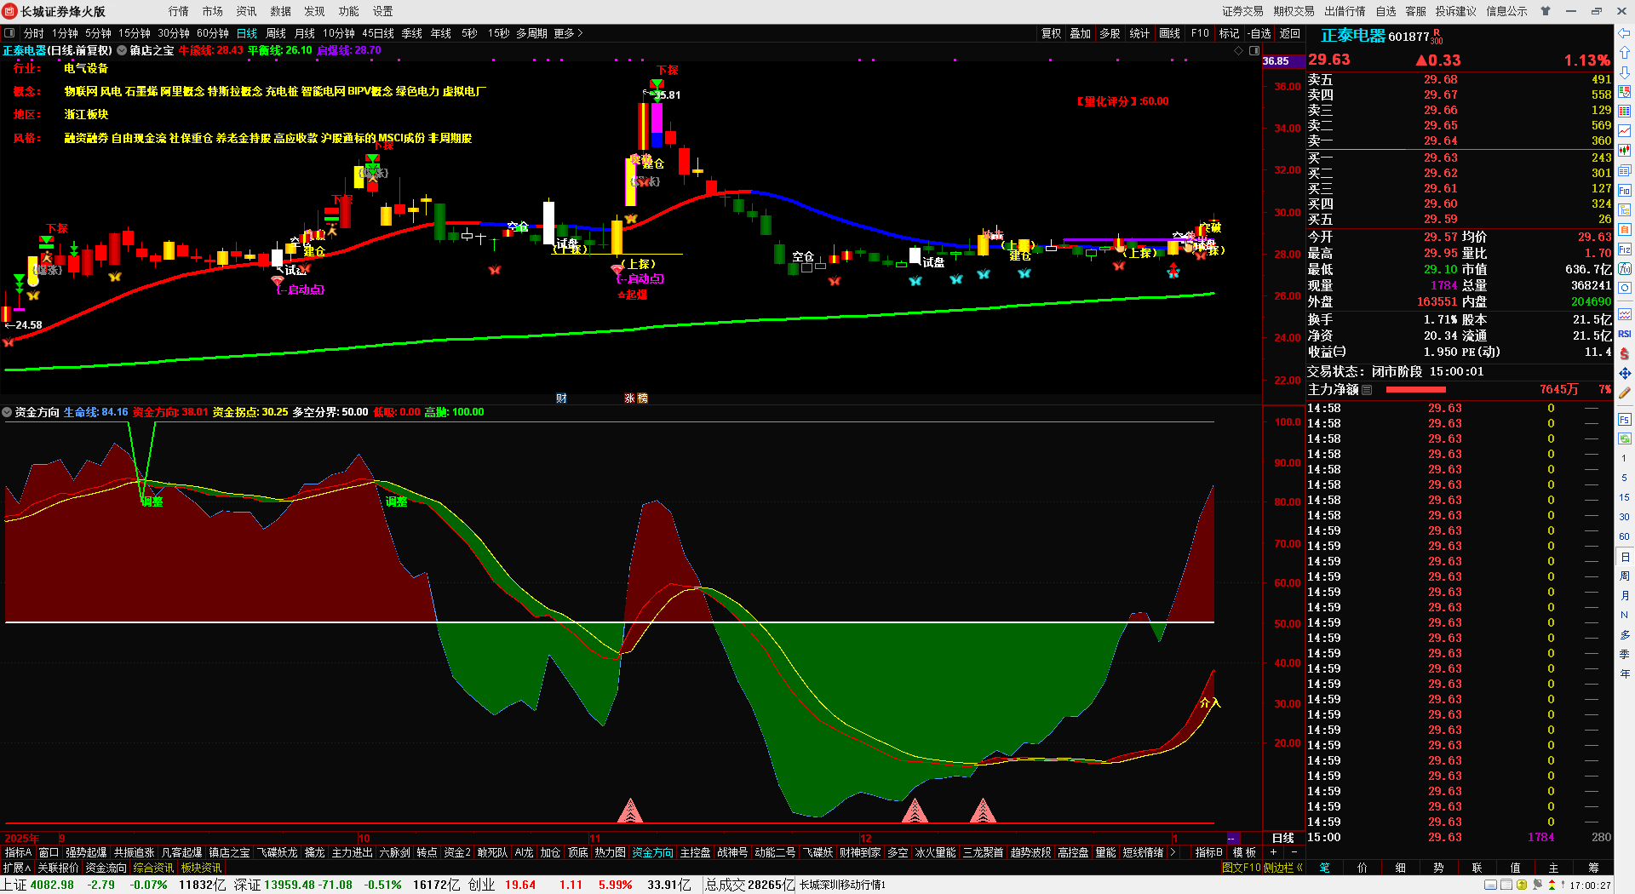Open the F12 sidebar icon
This screenshot has width=1635, height=894.
point(1625,249)
